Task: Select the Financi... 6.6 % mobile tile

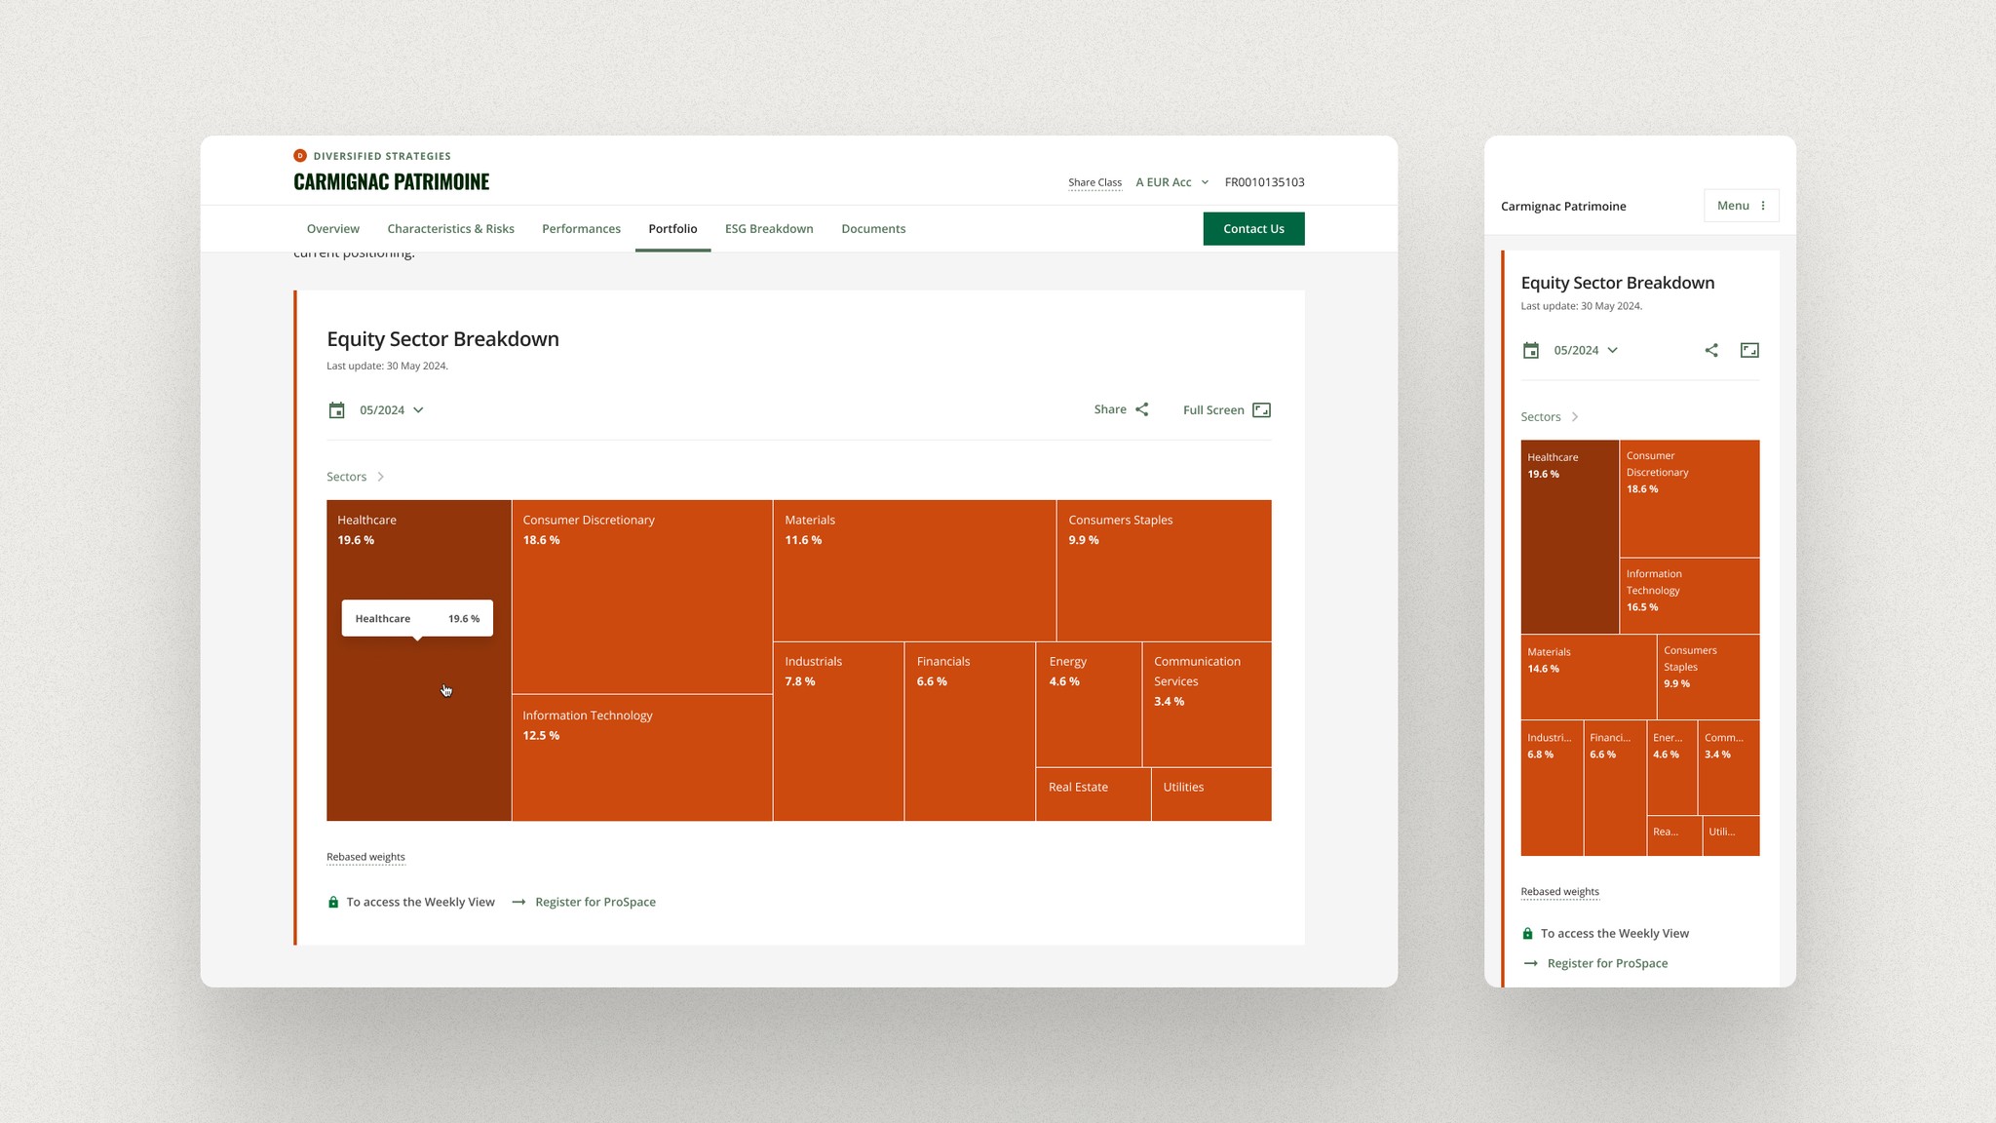Action: pyautogui.click(x=1615, y=788)
